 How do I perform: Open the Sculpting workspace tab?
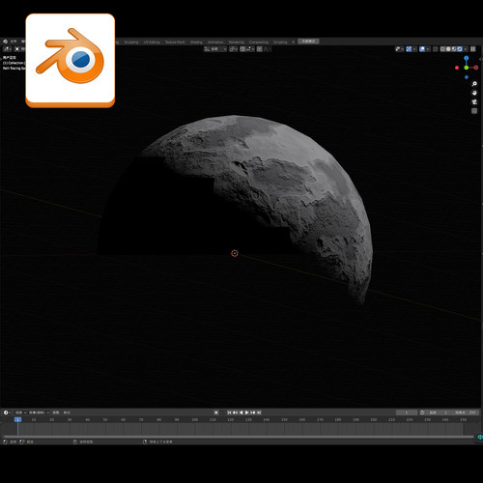(x=131, y=43)
